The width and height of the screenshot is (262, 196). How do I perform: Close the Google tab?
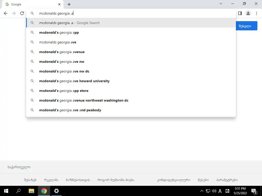click(x=59, y=4)
